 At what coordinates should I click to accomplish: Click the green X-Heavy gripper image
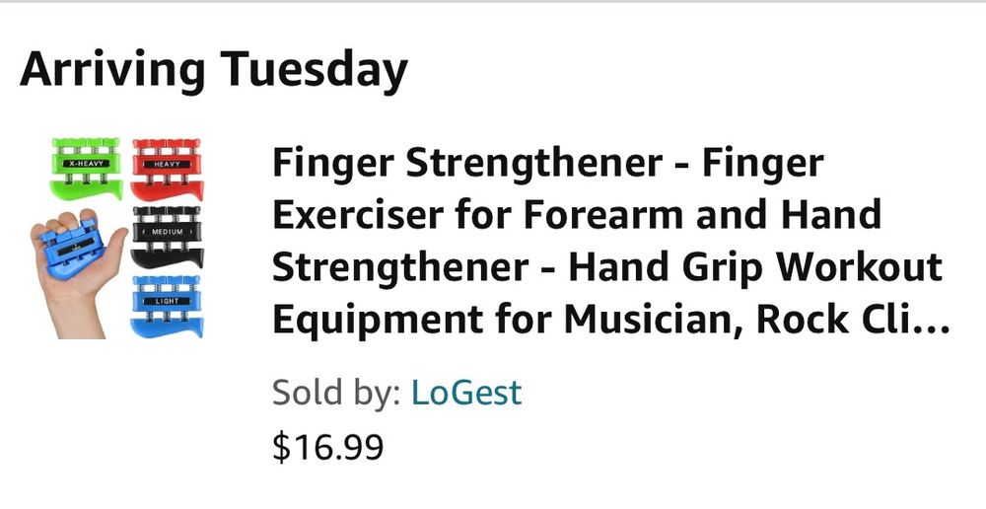click(84, 168)
